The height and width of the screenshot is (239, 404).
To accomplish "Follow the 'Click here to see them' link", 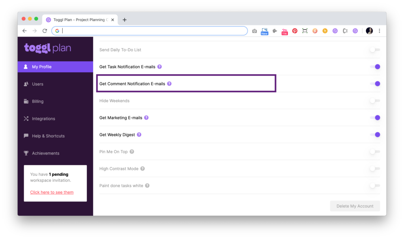I will 52,192.
